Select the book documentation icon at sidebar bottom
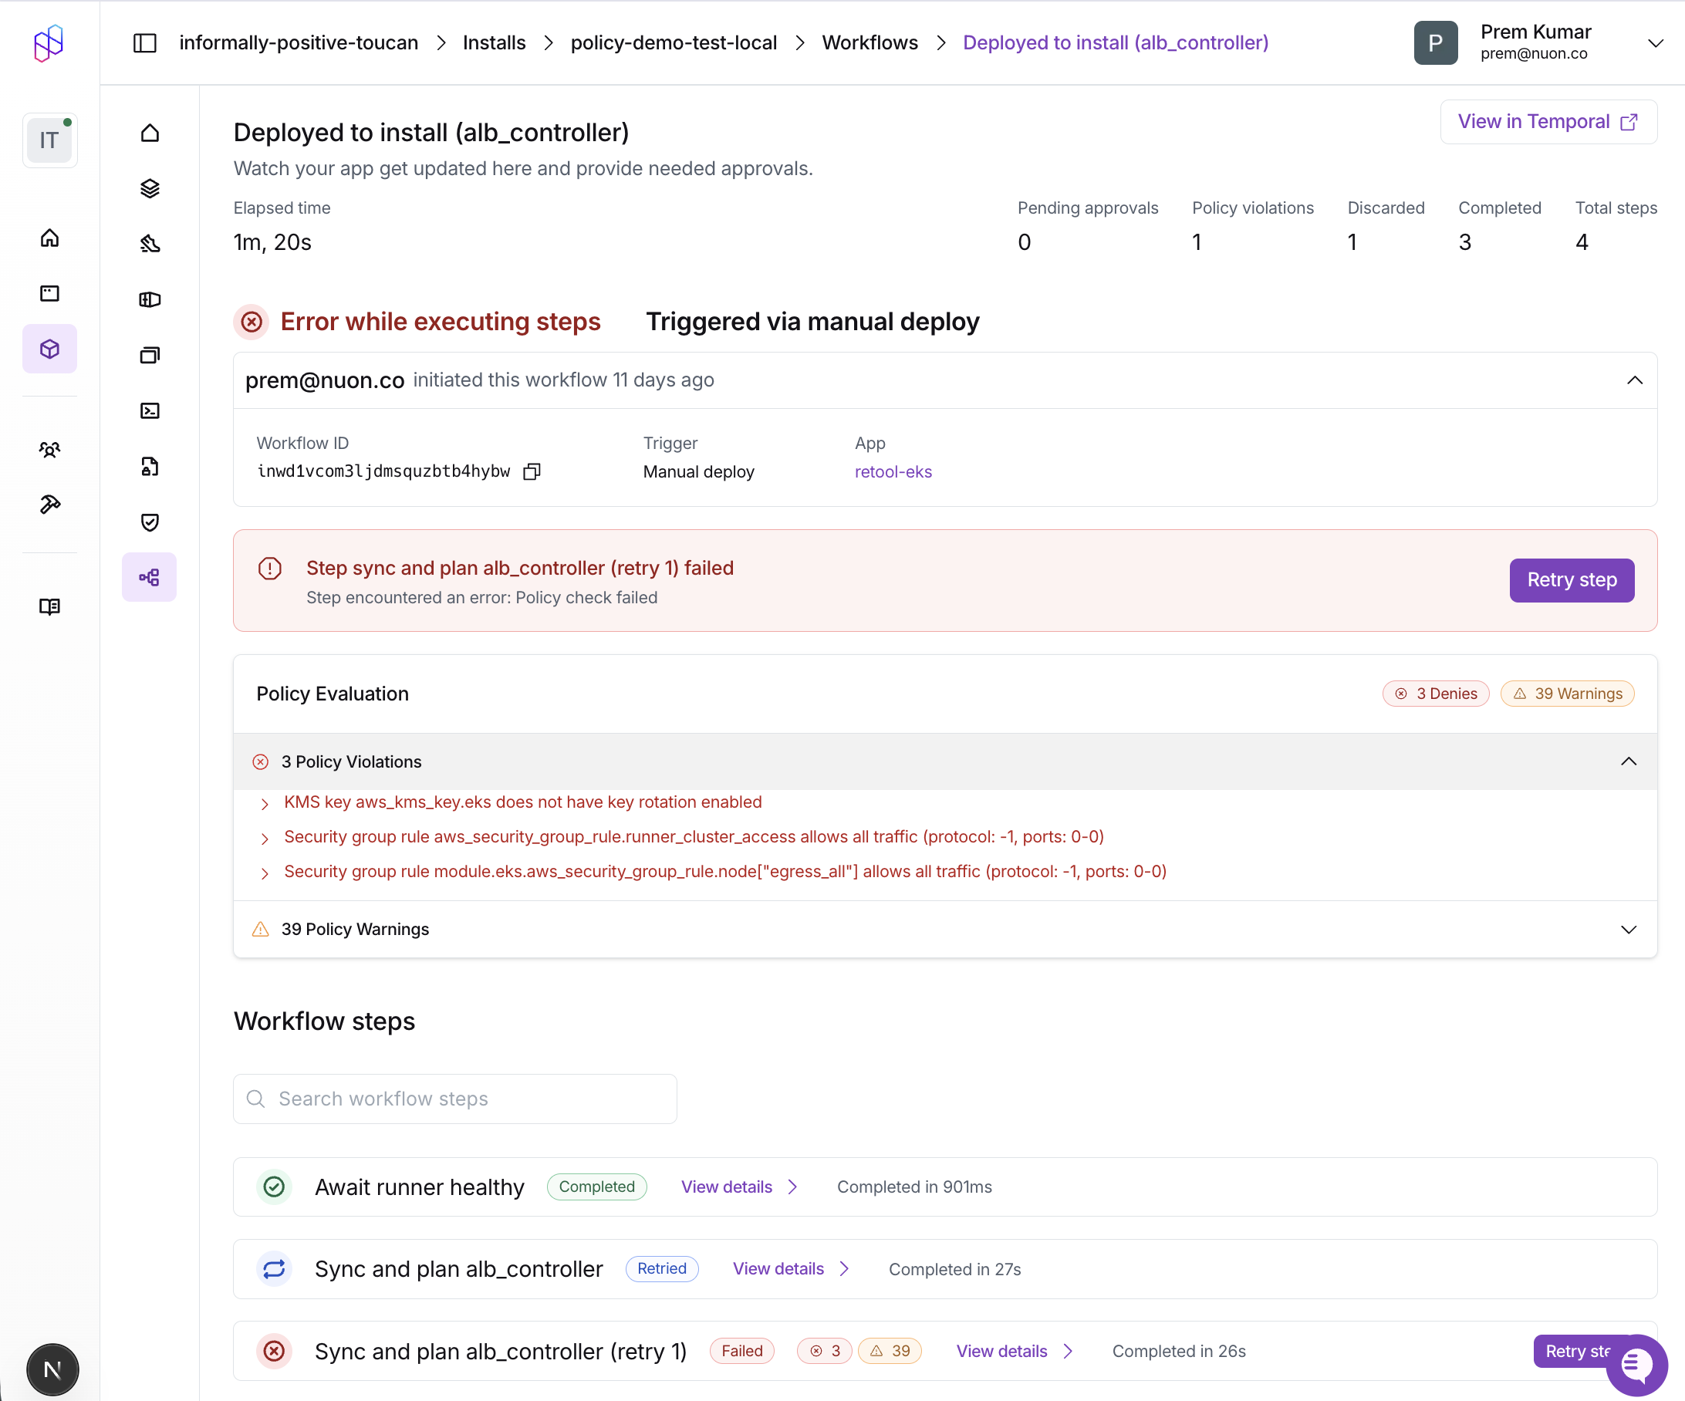The width and height of the screenshot is (1685, 1401). [49, 606]
